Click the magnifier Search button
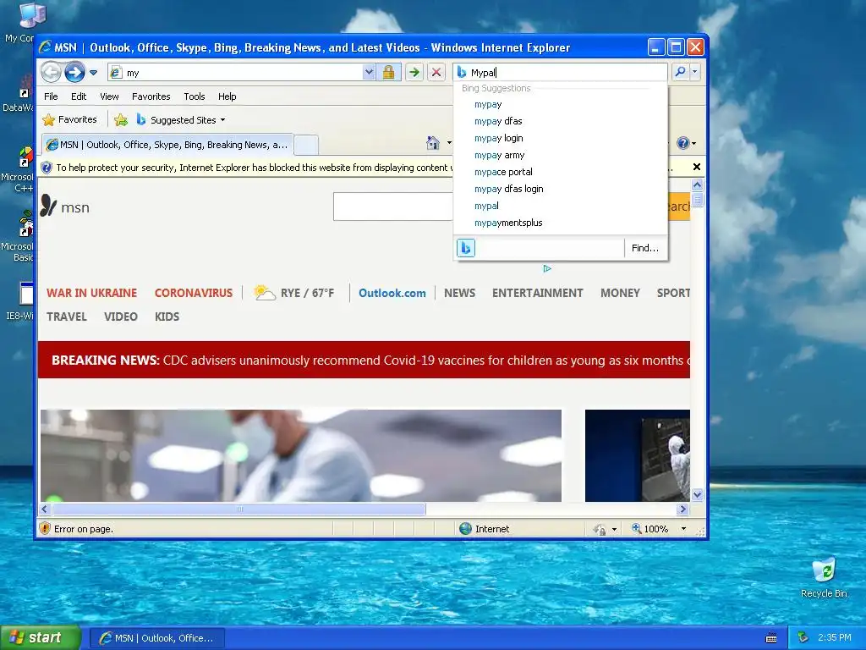The height and width of the screenshot is (650, 866). (681, 72)
